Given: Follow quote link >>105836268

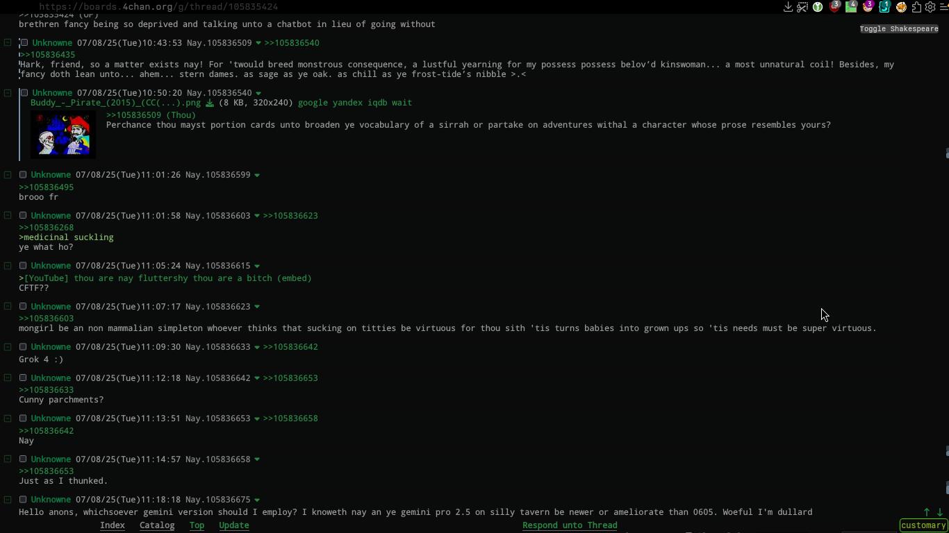Looking at the screenshot, I should point(46,228).
